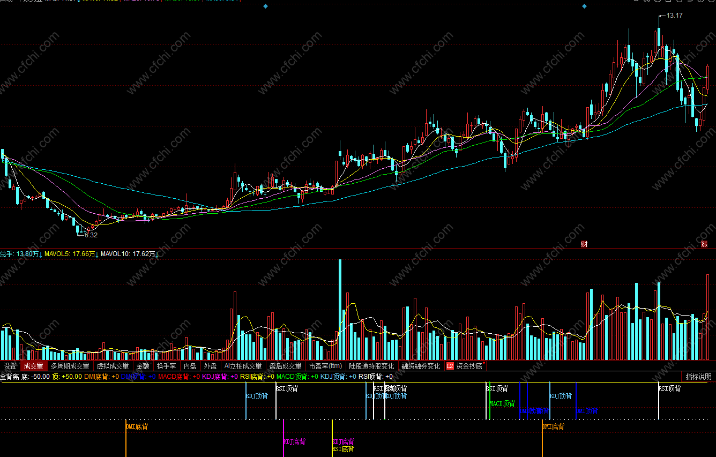Select the 换手率 tab
Viewport: 716px width, 457px height.
click(x=167, y=366)
